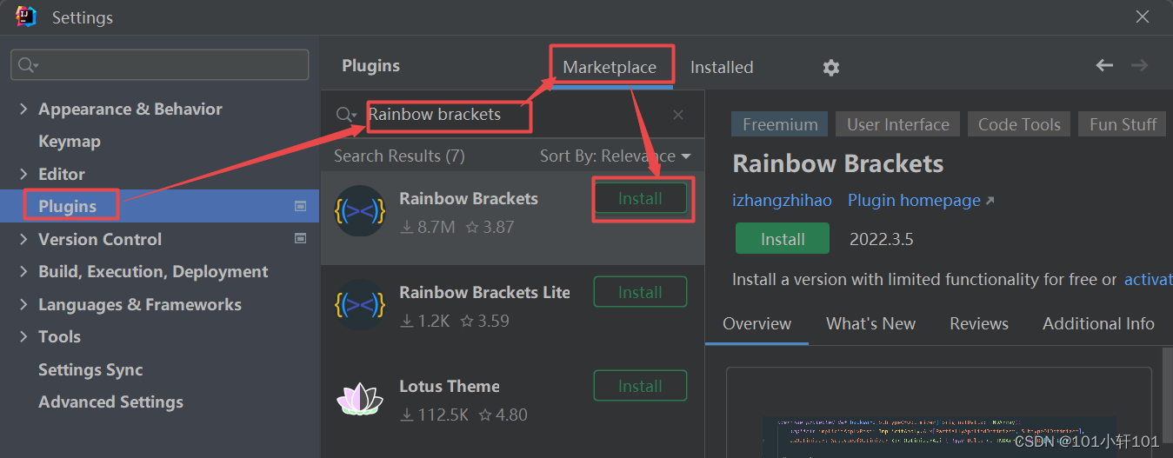The height and width of the screenshot is (458, 1173).
Task: Open the Overview tab
Action: click(756, 323)
